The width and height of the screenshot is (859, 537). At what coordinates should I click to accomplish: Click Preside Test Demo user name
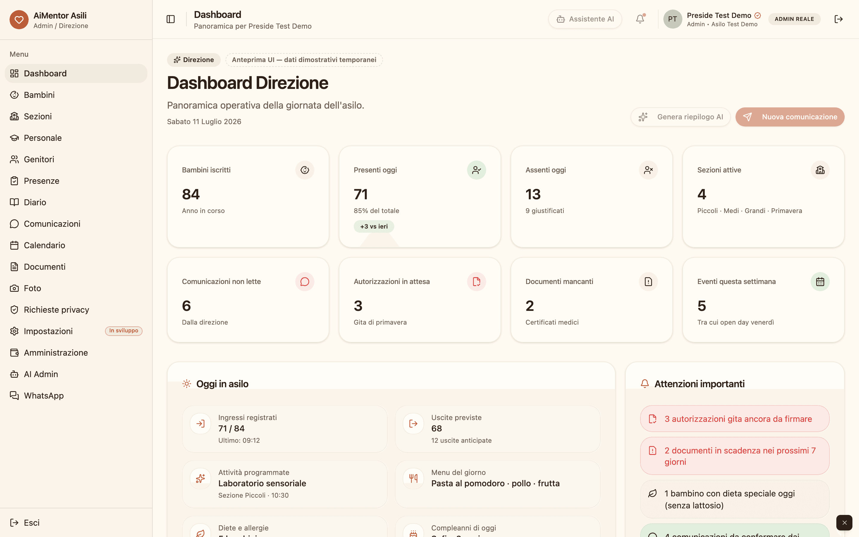tap(719, 15)
